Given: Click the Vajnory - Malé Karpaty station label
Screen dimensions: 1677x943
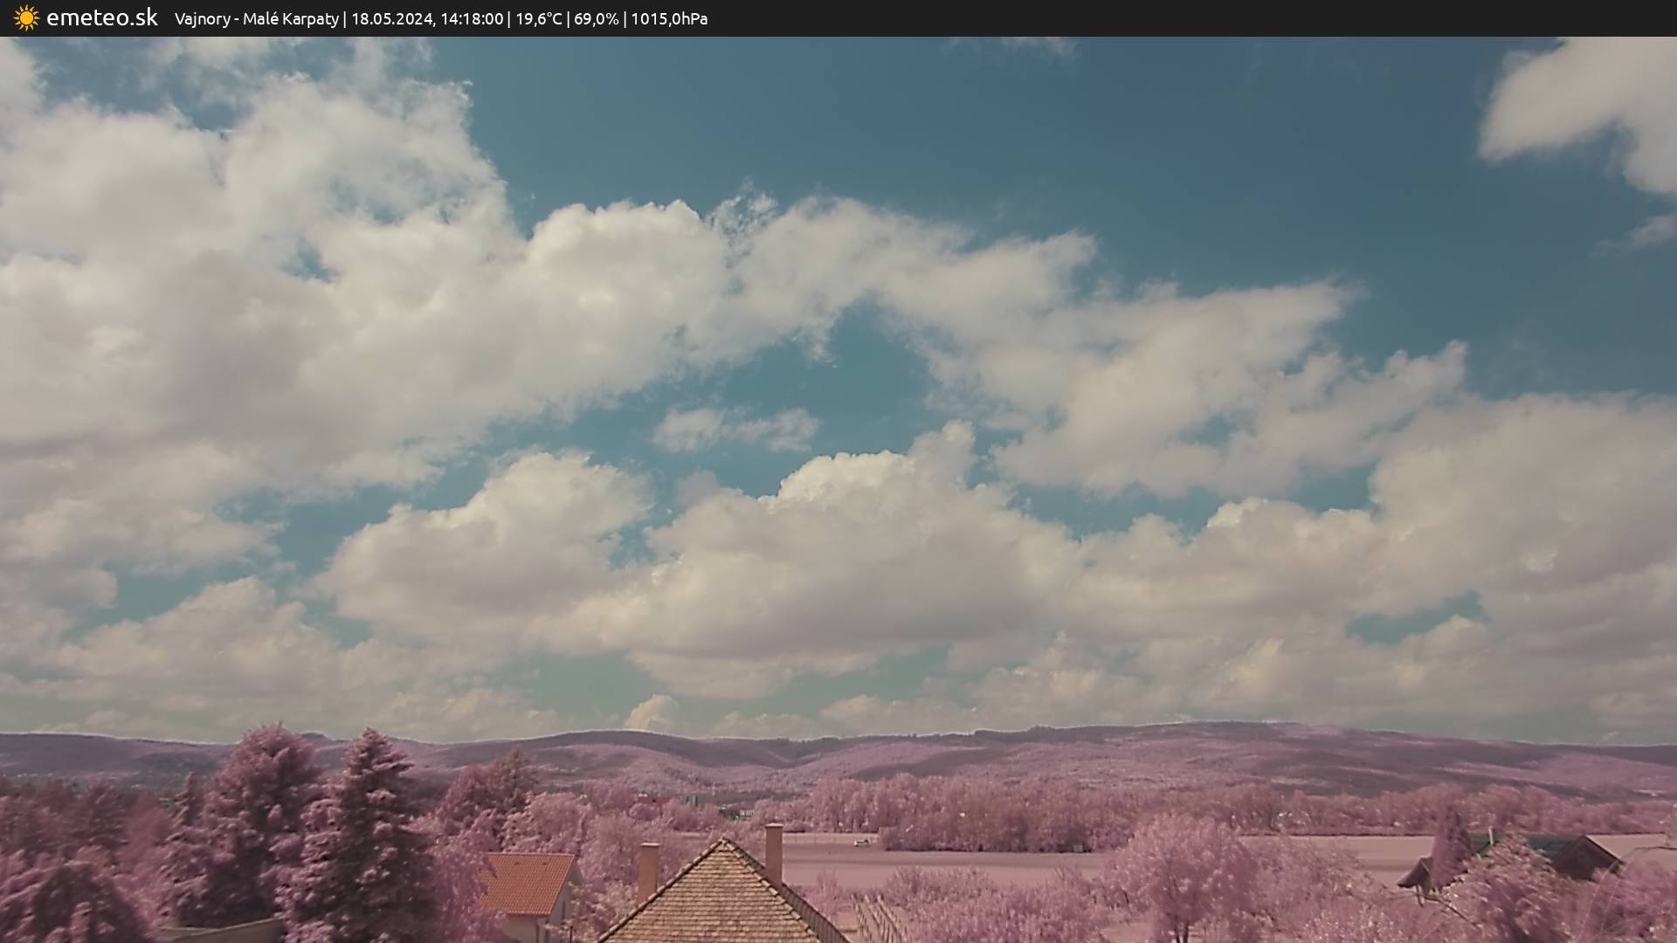Looking at the screenshot, I should pos(256,19).
